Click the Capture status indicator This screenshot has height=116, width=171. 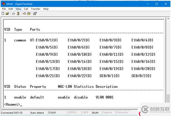[x=107, y=113]
